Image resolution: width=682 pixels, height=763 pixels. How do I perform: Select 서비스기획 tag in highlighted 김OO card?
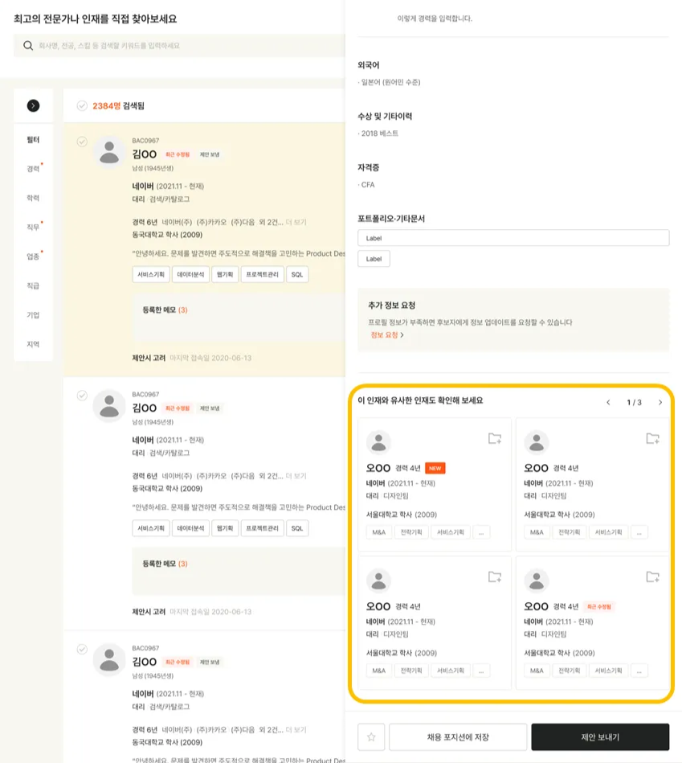(151, 274)
